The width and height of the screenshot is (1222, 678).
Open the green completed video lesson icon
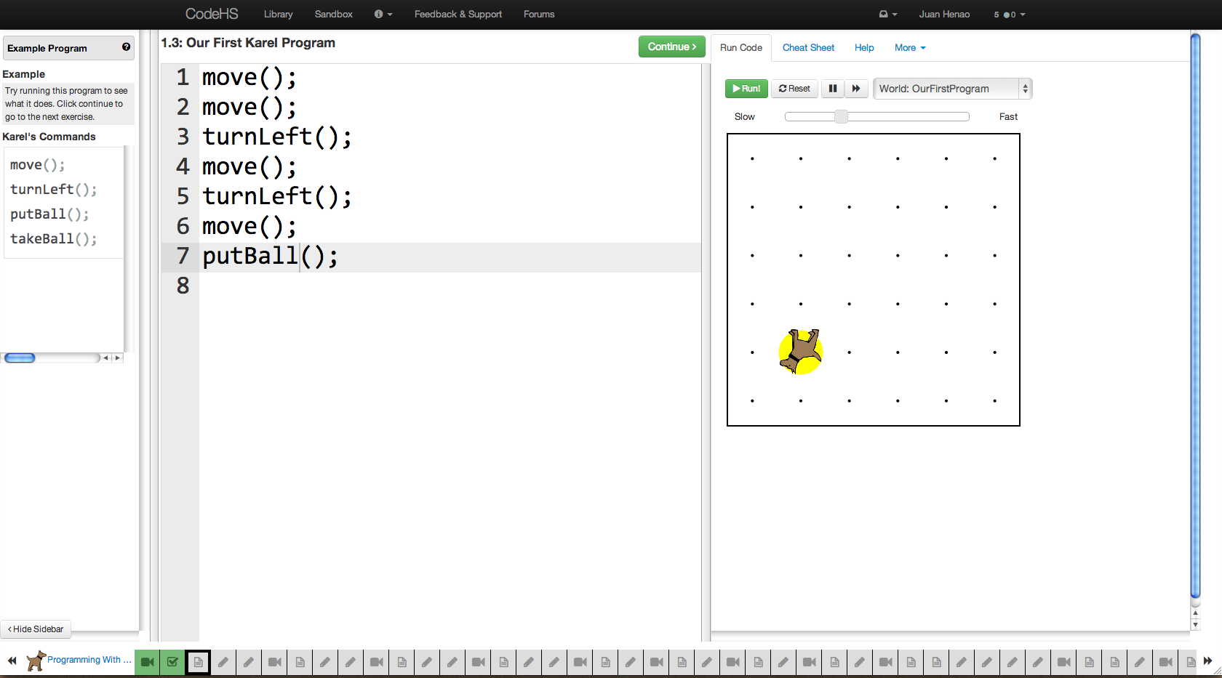(x=147, y=662)
